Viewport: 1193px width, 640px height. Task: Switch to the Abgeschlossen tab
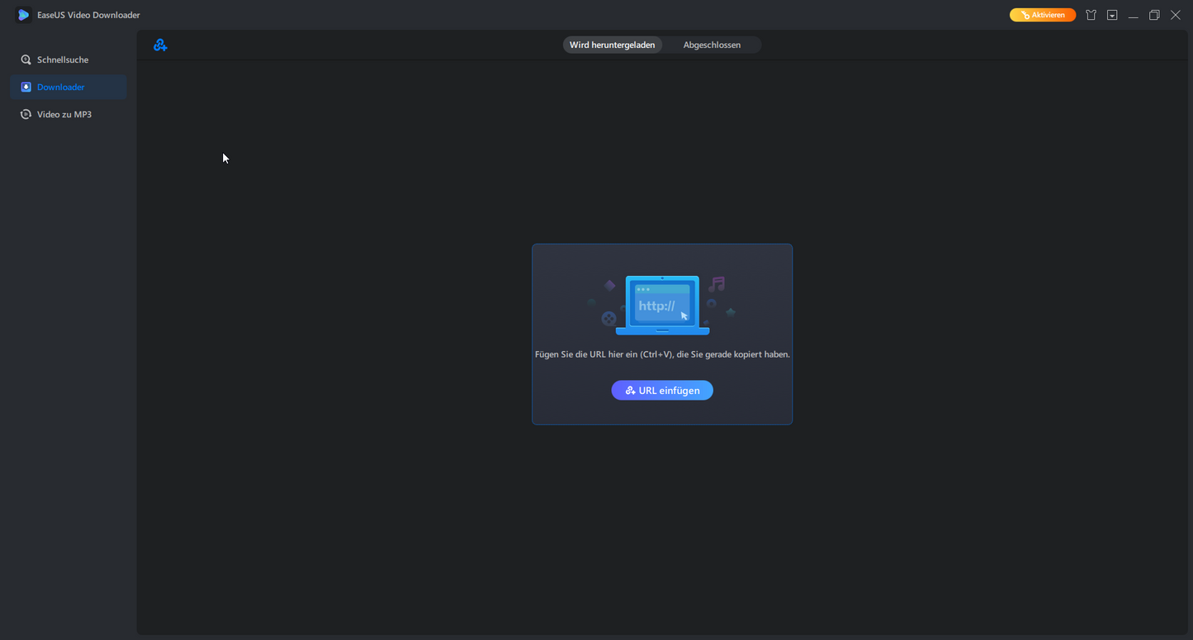coord(712,45)
